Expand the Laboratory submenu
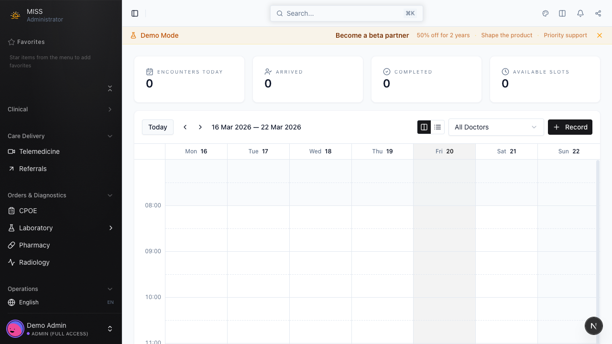Viewport: 612px width, 344px height. (x=110, y=228)
